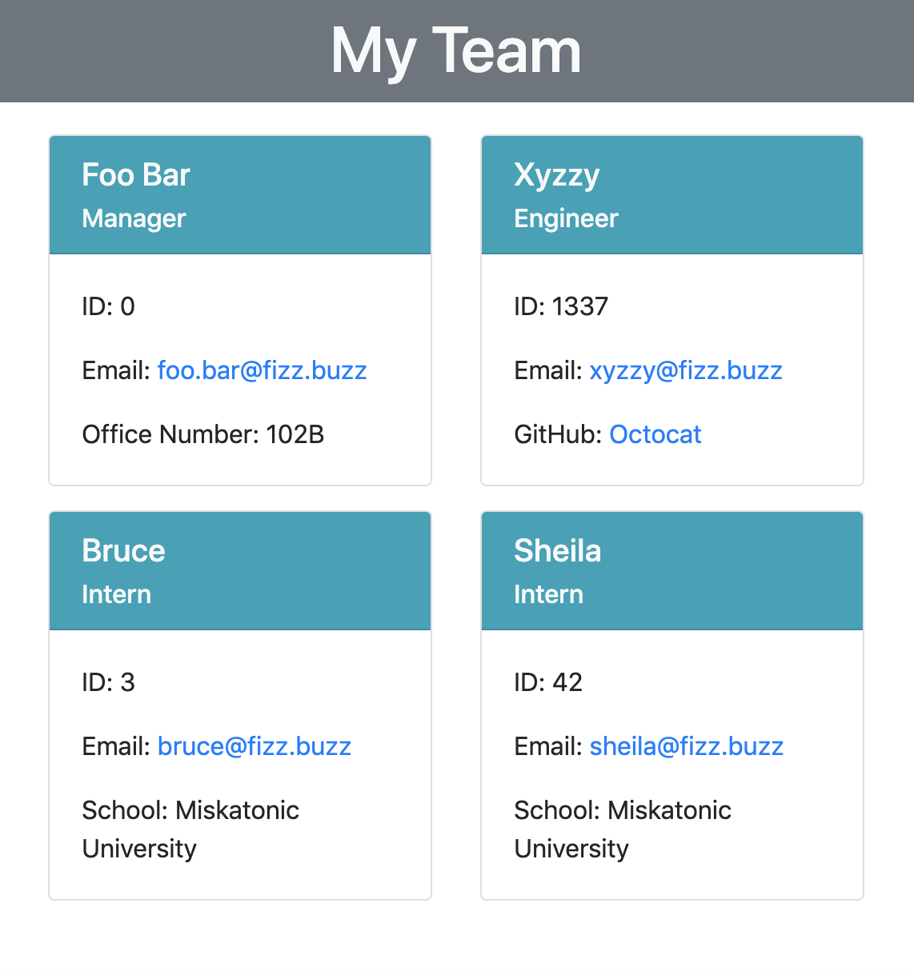Click the xyzzy@fizz.buzz email address
This screenshot has height=971, width=914.
tap(686, 370)
